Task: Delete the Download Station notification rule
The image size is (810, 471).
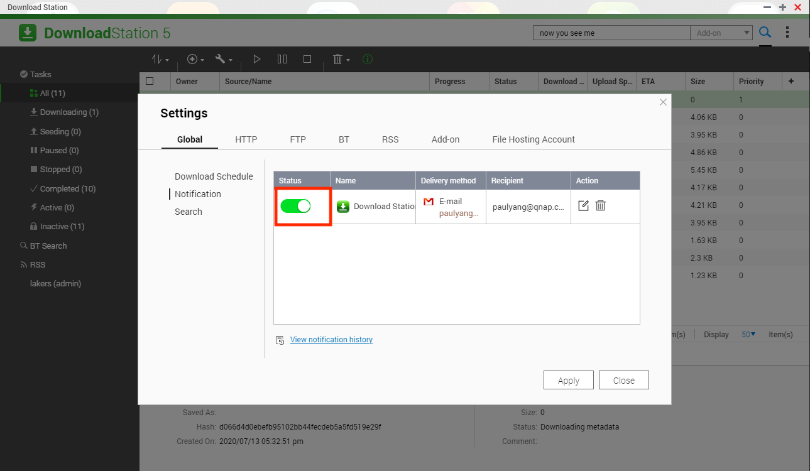Action: 601,205
